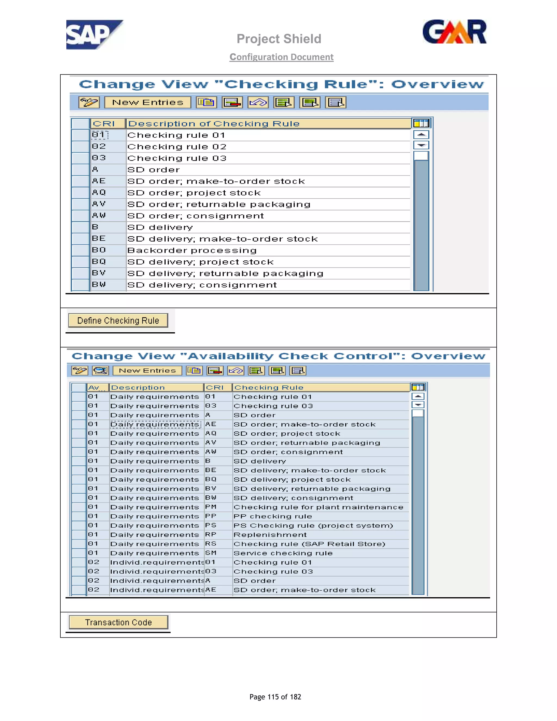
Task: Select row selector for CRI BV row
Action: 81,273
